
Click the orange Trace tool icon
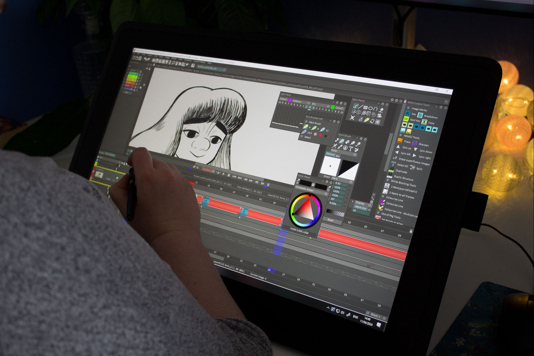400,141
